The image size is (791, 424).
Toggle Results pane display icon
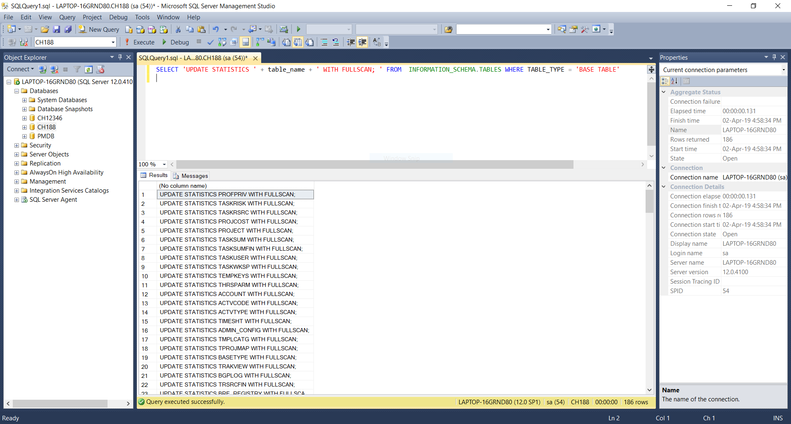[x=245, y=42]
